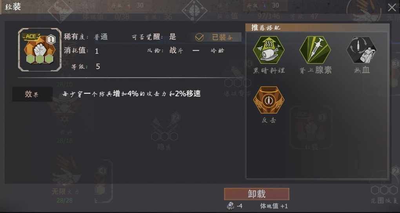Click the 已装备 status text
The image size is (400, 213).
click(222, 37)
